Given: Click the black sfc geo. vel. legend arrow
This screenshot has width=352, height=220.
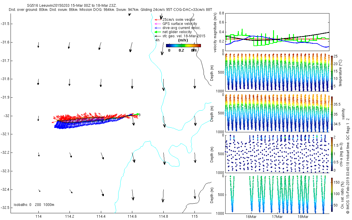Looking at the screenshot, I should [158, 36].
